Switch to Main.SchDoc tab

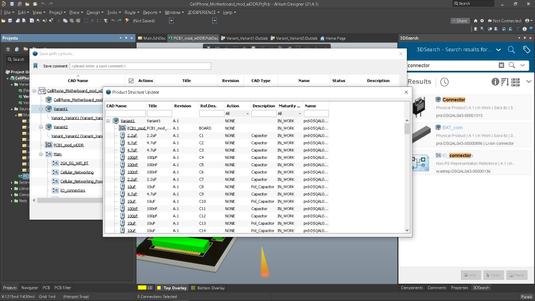152,38
